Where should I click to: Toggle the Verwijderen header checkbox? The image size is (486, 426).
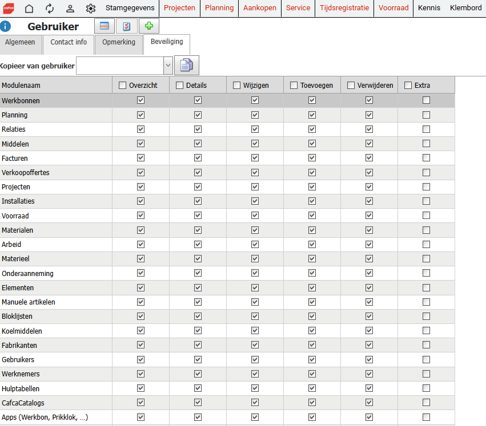pos(351,86)
